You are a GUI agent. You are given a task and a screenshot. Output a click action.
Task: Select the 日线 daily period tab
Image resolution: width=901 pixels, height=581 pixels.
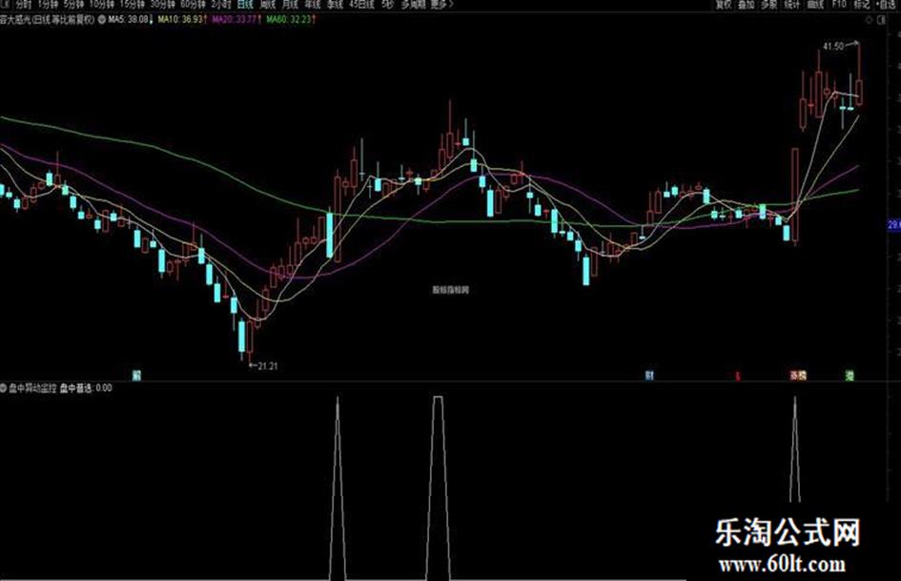click(x=245, y=4)
